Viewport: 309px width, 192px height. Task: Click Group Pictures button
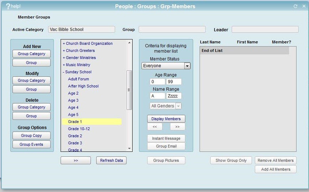[166, 160]
